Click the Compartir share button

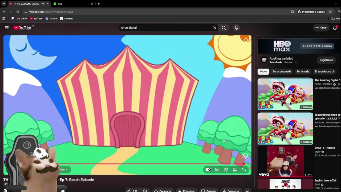[x=163, y=191]
